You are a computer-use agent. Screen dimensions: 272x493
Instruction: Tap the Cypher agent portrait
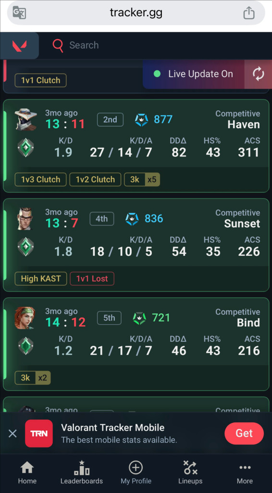click(x=26, y=119)
